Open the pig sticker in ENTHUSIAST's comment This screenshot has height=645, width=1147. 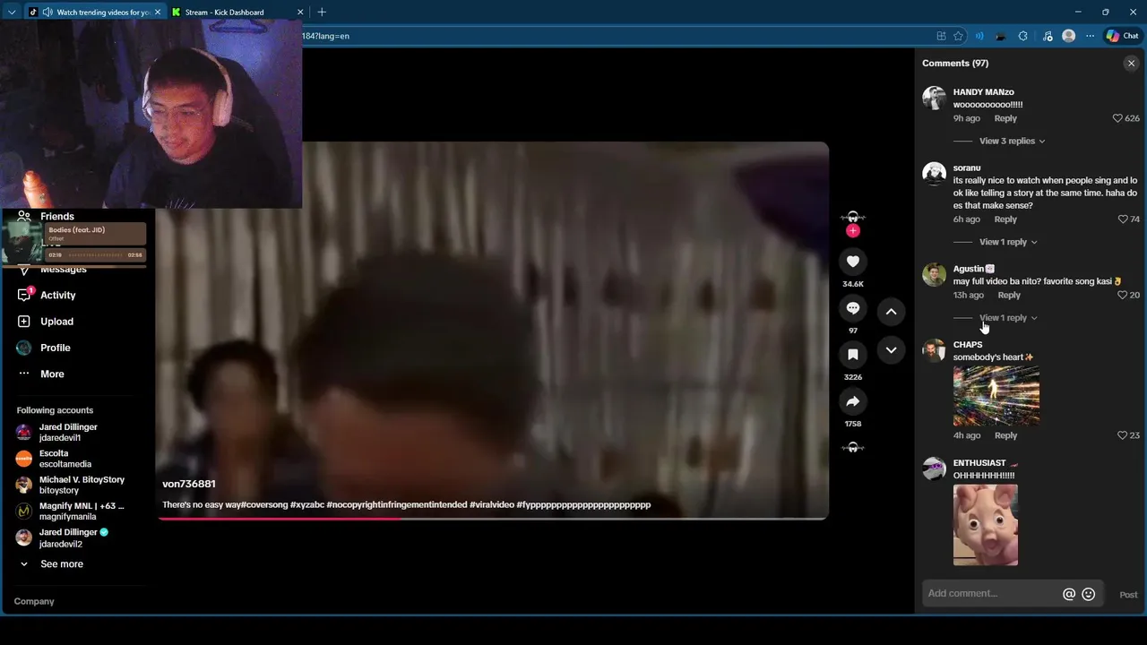click(x=986, y=525)
